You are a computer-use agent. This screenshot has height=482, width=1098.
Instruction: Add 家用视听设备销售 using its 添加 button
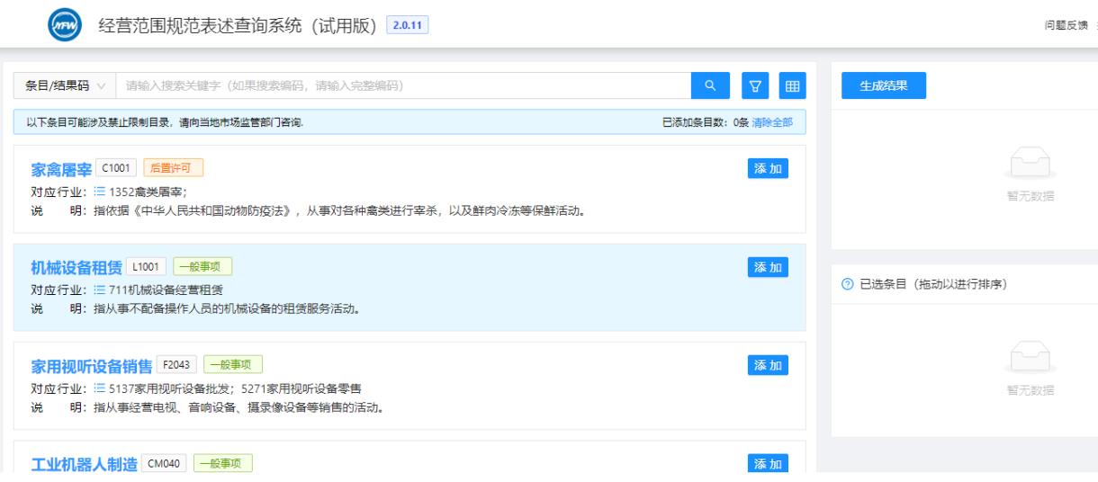click(768, 364)
